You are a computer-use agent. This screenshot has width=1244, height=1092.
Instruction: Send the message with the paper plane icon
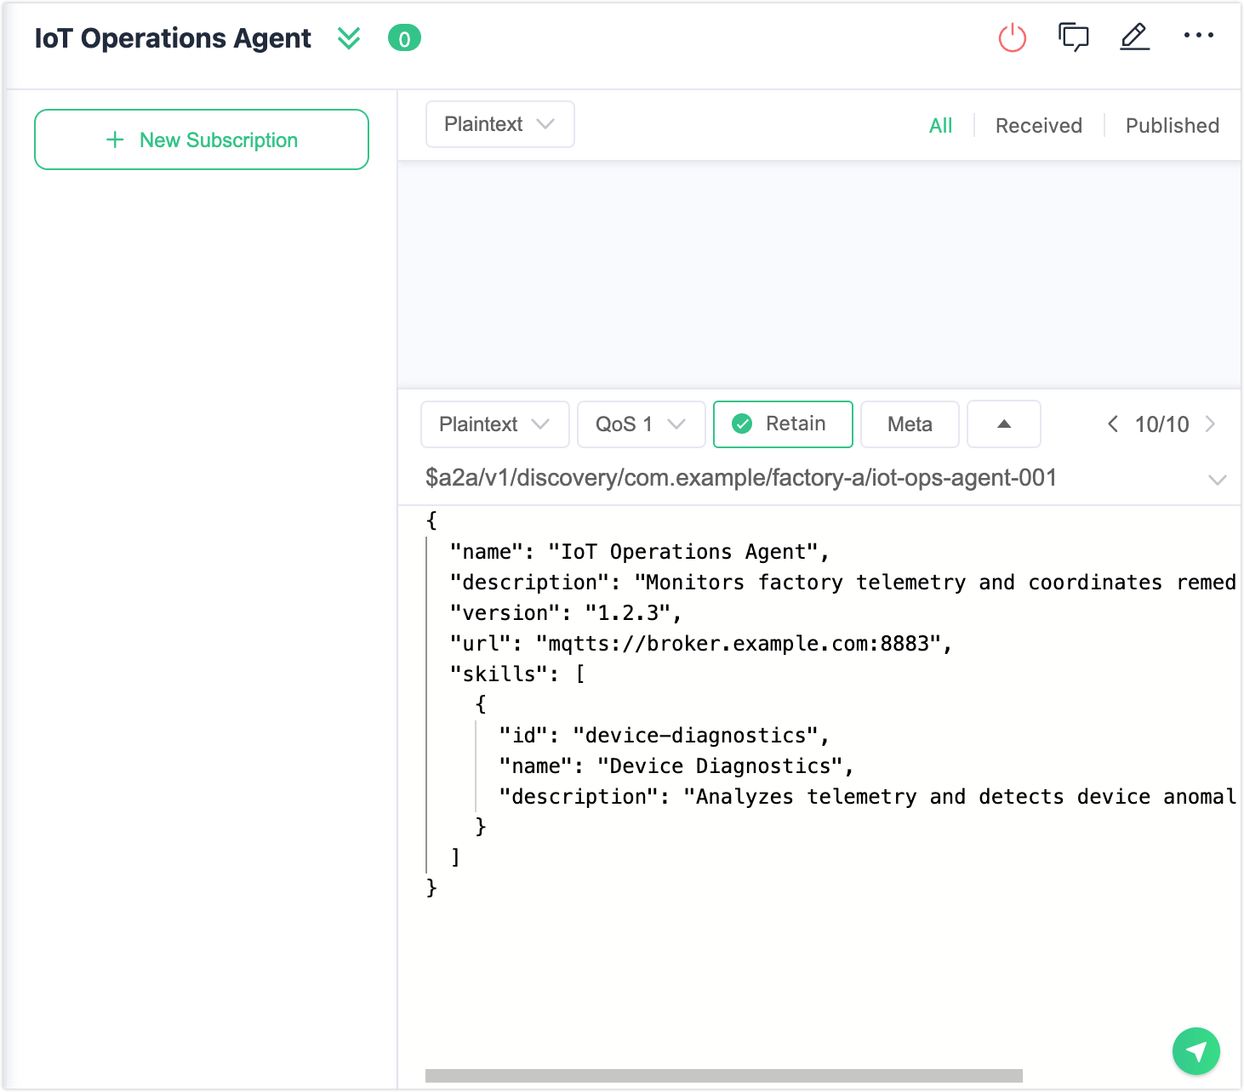[x=1195, y=1051]
